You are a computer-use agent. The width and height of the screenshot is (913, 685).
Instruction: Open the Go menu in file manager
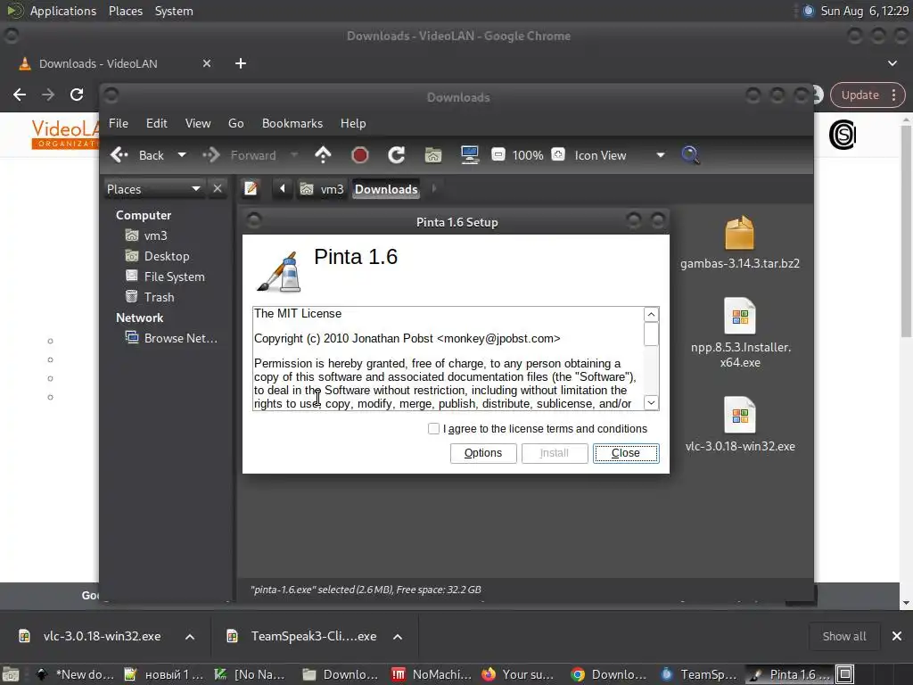[235, 123]
